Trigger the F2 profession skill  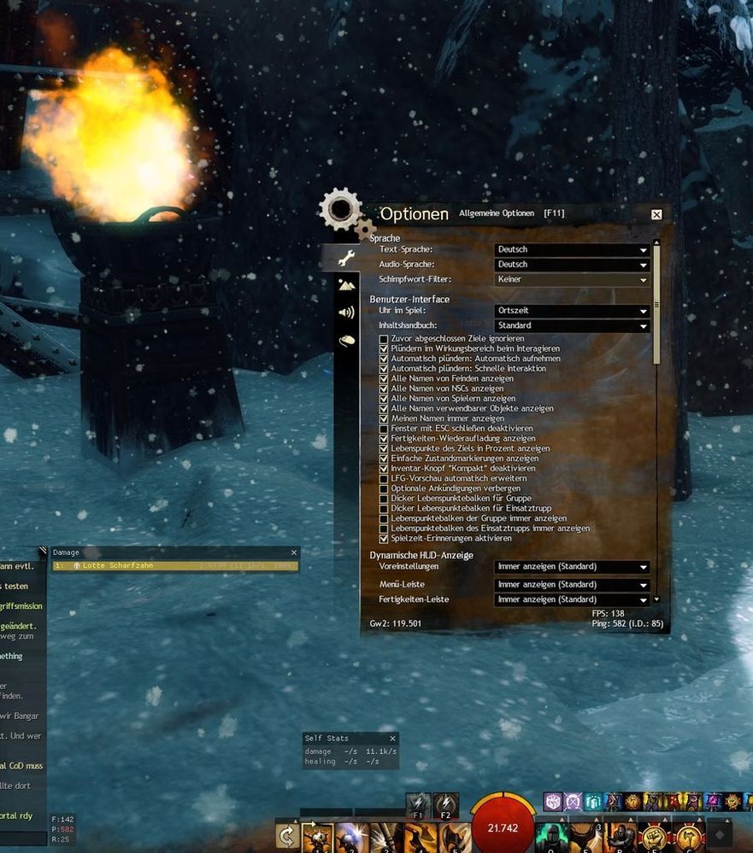click(446, 806)
